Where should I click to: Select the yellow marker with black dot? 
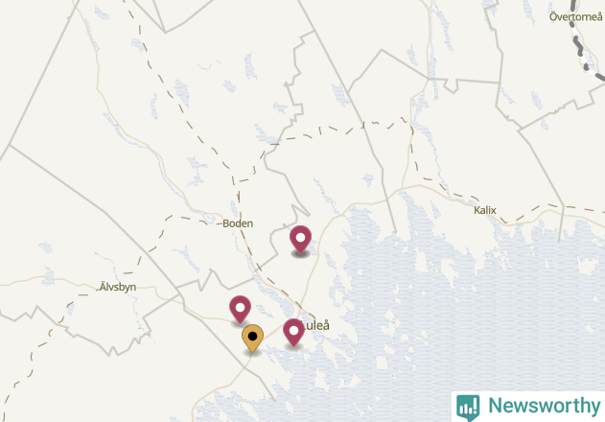click(x=253, y=339)
